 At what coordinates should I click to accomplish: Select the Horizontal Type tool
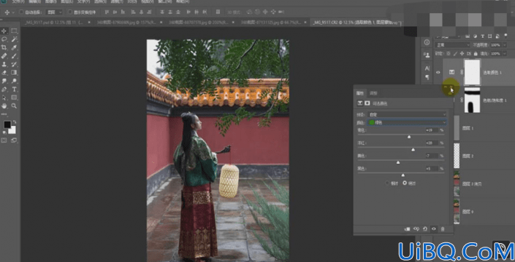[x=14, y=90]
